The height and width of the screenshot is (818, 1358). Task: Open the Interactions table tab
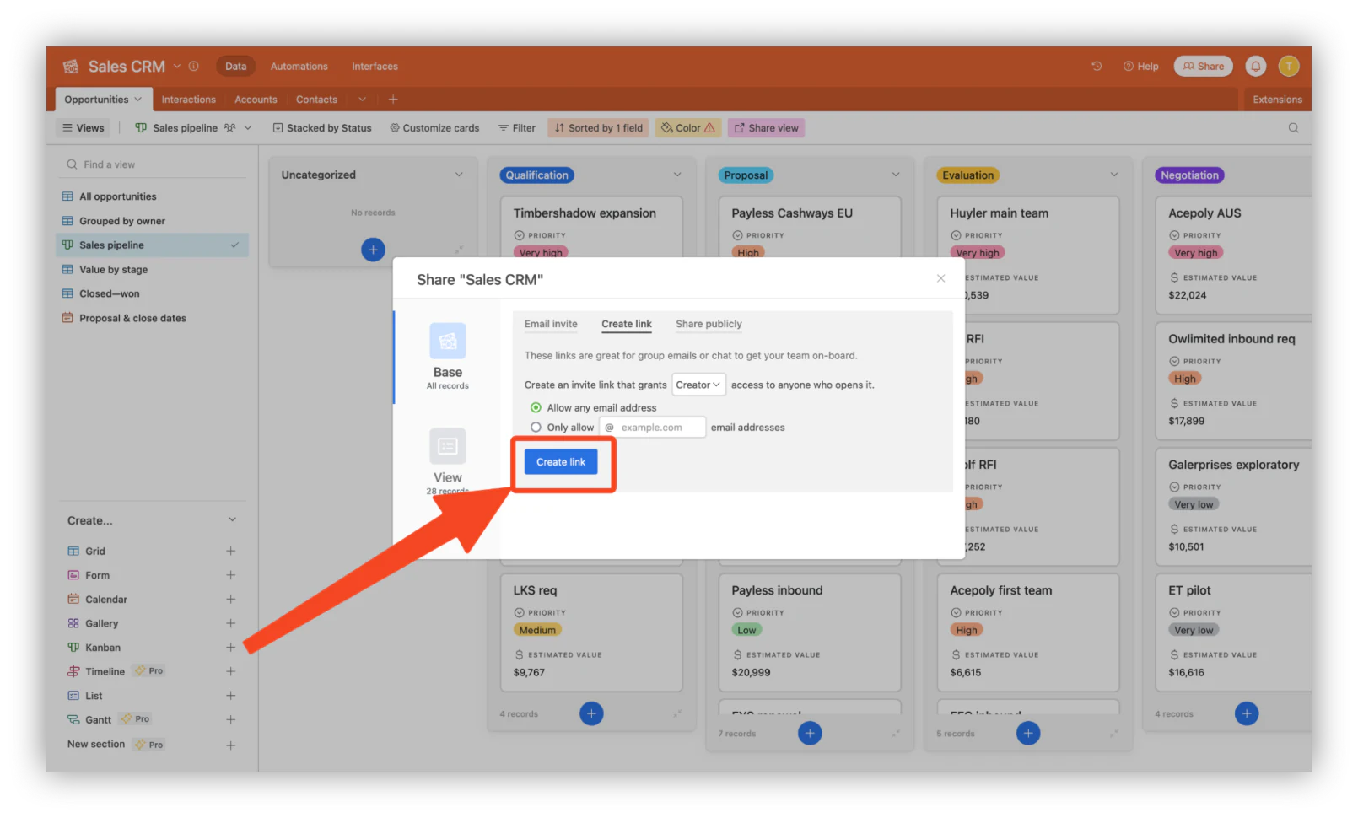pos(189,100)
